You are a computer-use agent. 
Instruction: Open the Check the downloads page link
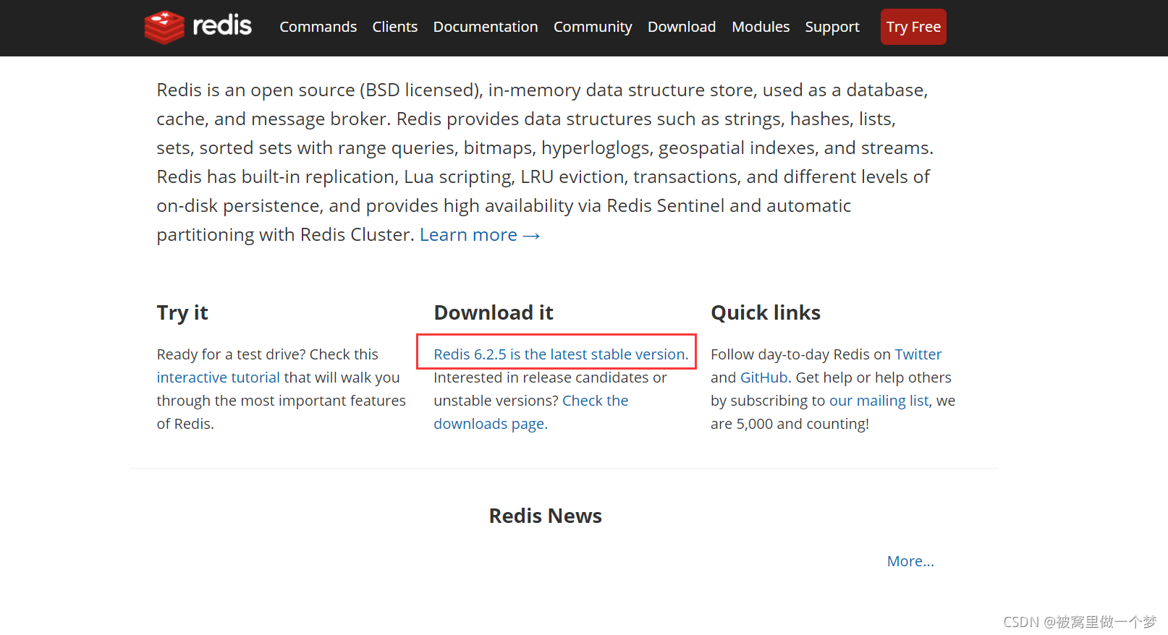click(x=531, y=412)
